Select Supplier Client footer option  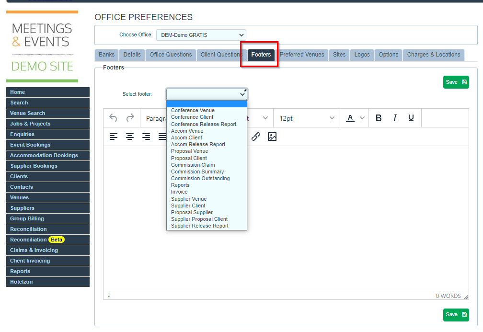point(207,206)
